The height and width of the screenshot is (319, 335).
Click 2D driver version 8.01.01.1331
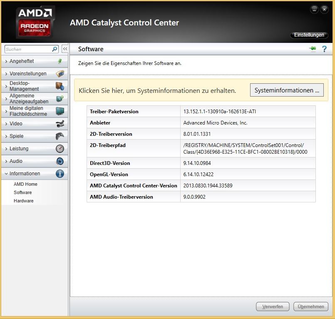click(197, 134)
